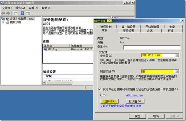The height and width of the screenshot is (121, 186).
Task: Switch to the 环境 tab
Action: (x=171, y=31)
